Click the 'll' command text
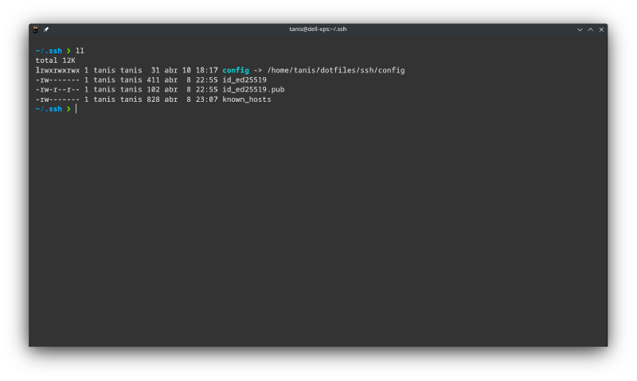This screenshot has height=381, width=637. [x=80, y=51]
